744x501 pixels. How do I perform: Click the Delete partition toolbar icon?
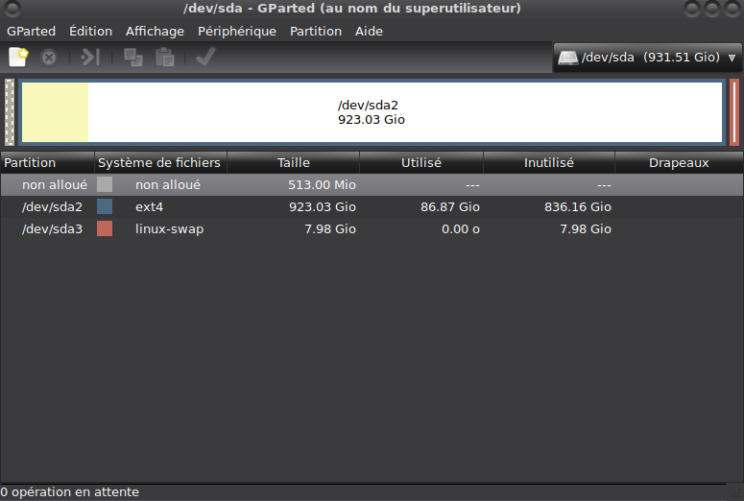(48, 58)
